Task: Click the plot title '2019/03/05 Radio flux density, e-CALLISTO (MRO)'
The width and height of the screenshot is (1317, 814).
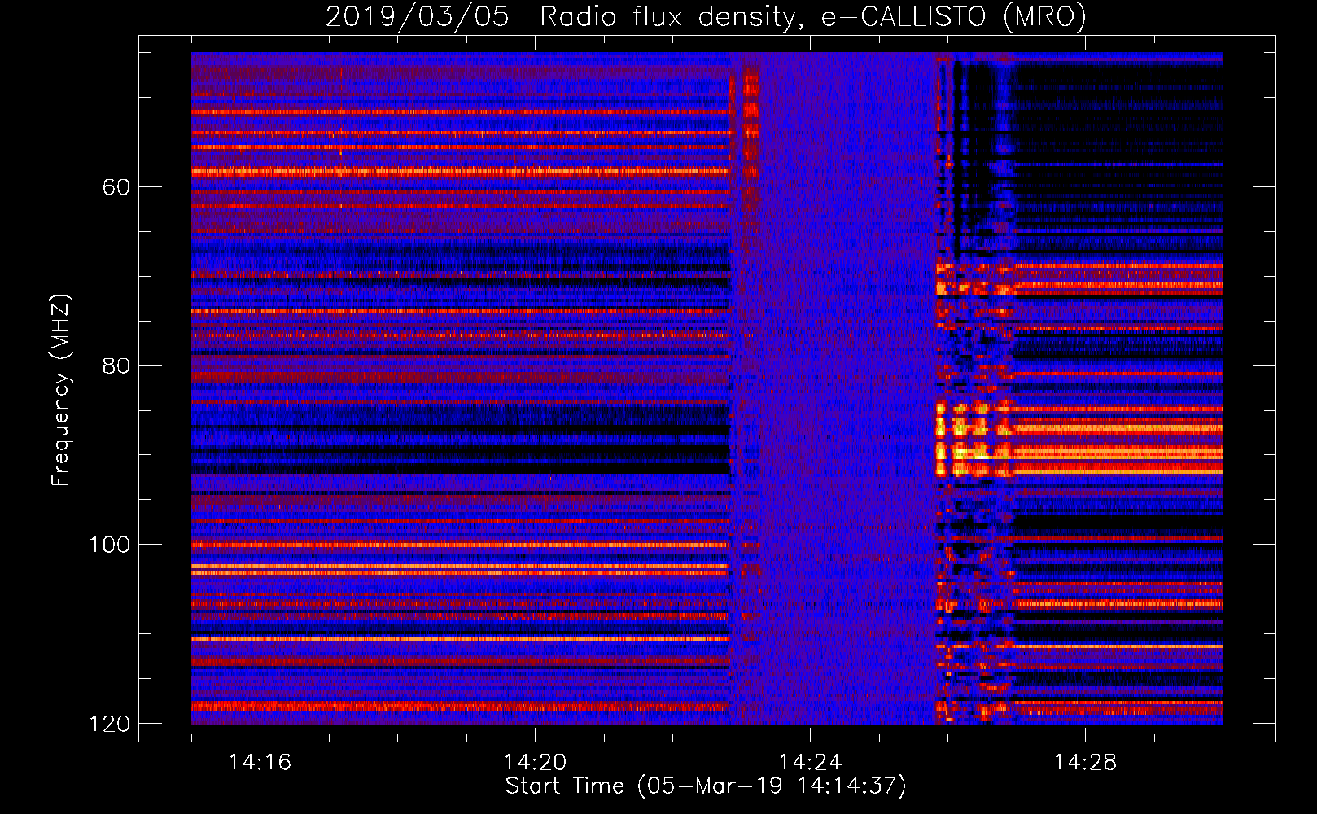Action: coord(706,16)
